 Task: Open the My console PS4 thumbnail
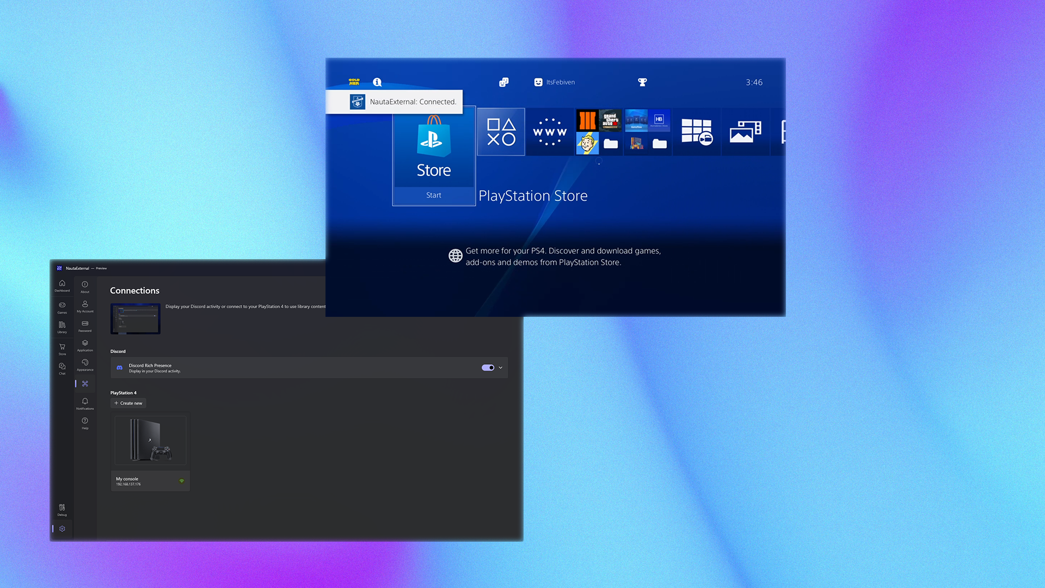pos(150,440)
